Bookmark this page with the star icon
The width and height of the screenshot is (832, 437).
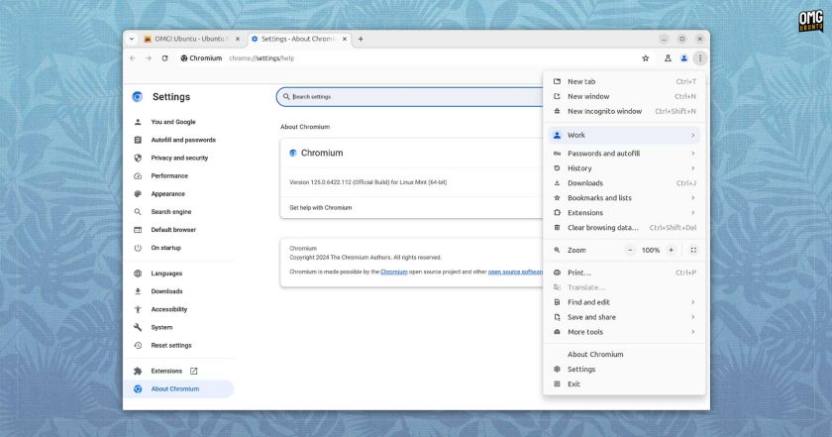pyautogui.click(x=645, y=58)
